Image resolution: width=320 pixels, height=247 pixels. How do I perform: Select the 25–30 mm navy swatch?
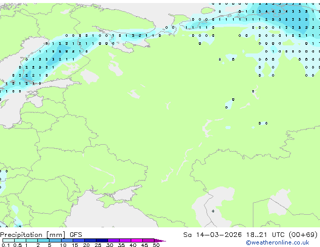coord(102,240)
